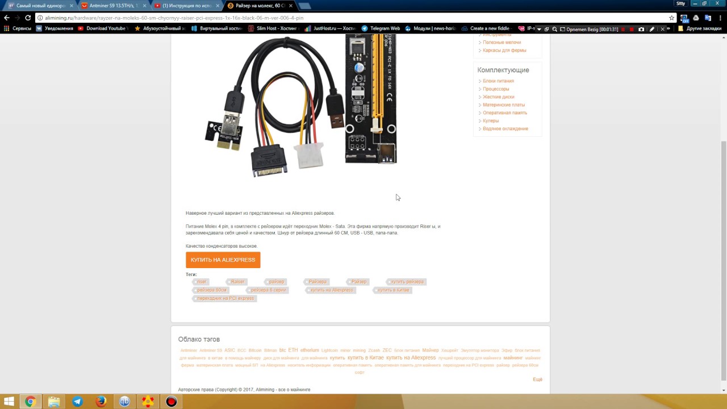
Task: Open 'Блоки питания' in the Комплектующие sidebar
Action: pos(498,81)
